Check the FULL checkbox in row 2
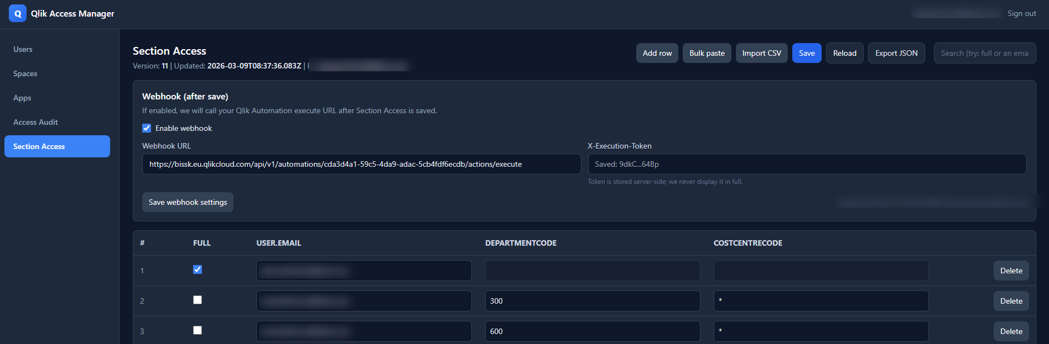Viewport: 1049px width, 344px height. point(198,300)
